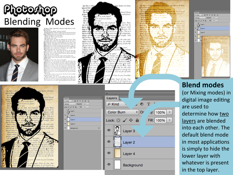This screenshot has width=233, height=175.
Task: Open Kind dropdown in Overlay Layers panel
Action: pos(199,15)
